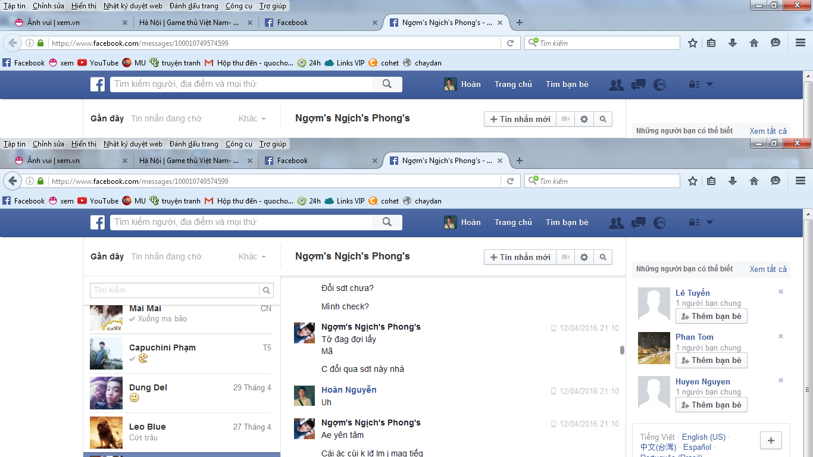813x457 pixels.
Task: Click the smiley chat icon in lower window toolbar
Action: [776, 181]
